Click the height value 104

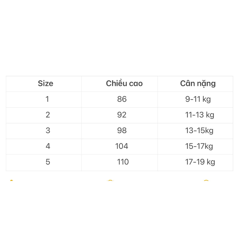(x=122, y=146)
